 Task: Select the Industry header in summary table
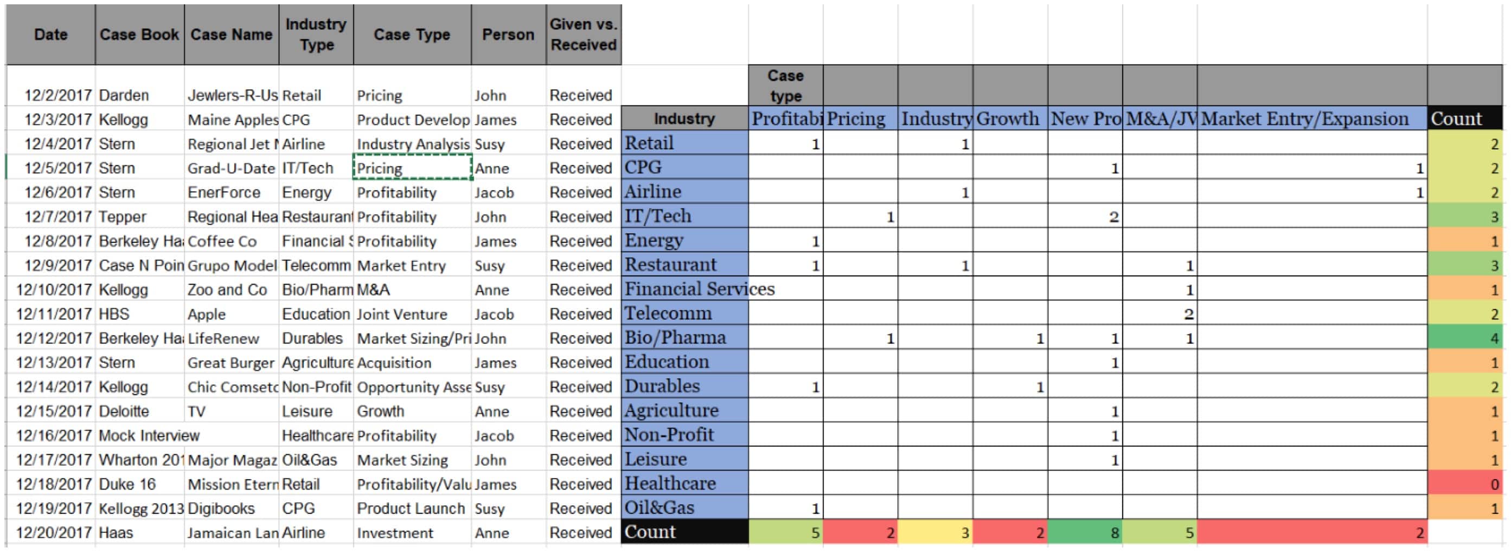pos(684,119)
